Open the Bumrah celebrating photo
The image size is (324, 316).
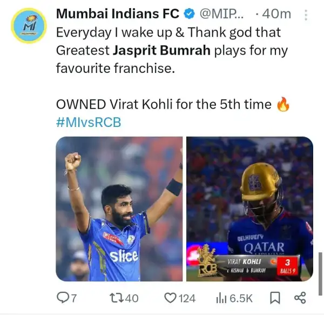pyautogui.click(x=119, y=209)
